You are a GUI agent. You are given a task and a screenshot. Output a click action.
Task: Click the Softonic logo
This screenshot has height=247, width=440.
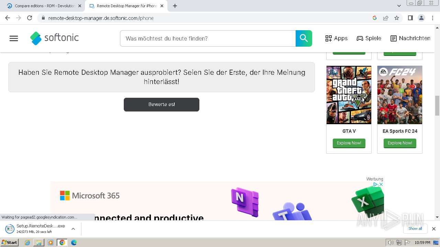(x=54, y=38)
